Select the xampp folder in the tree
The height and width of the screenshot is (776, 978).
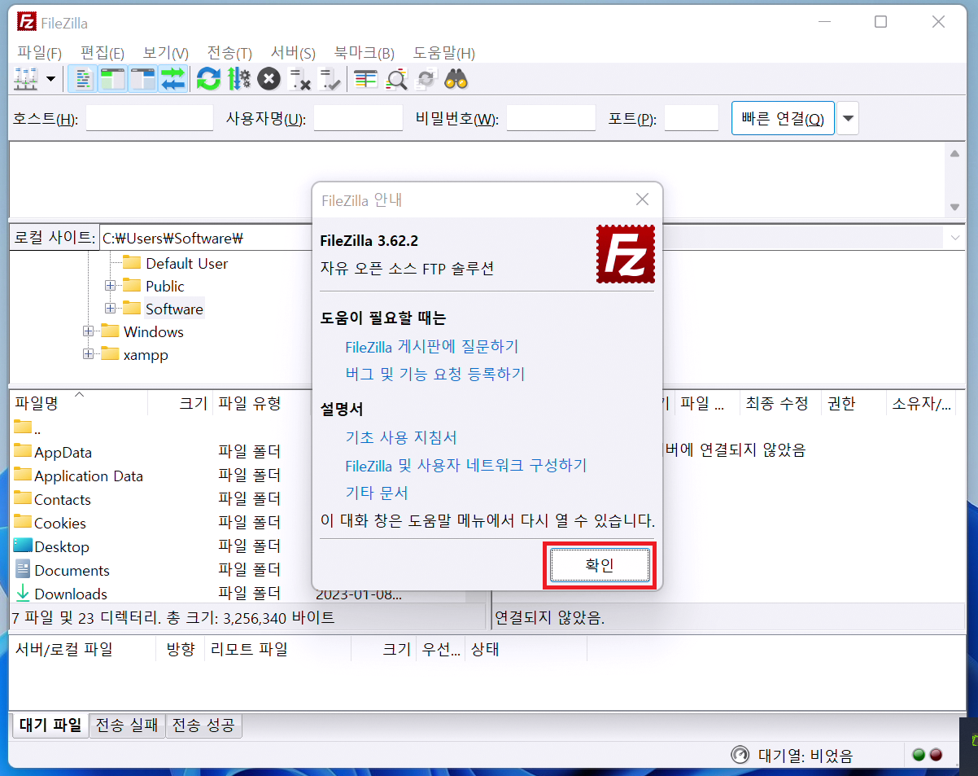(x=146, y=354)
